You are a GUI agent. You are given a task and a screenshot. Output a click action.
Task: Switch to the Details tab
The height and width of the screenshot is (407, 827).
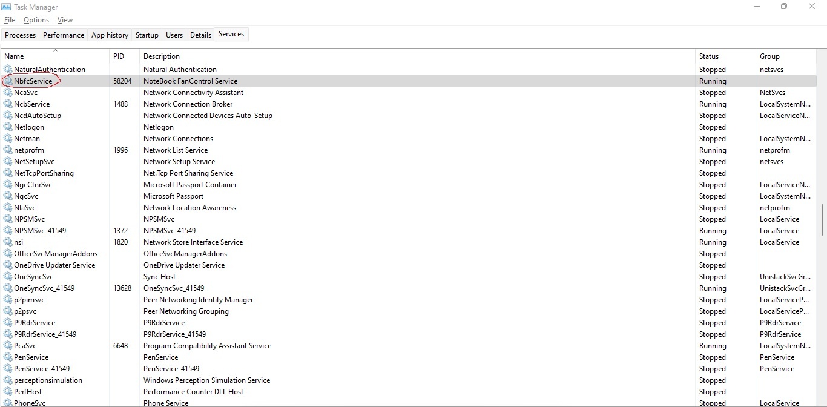[x=200, y=35]
